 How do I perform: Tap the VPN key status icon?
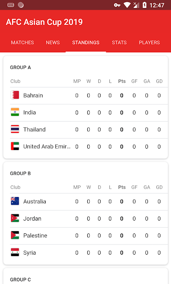[117, 5]
